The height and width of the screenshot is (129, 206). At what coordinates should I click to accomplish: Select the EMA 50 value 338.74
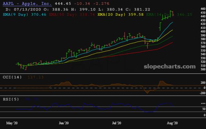(87, 14)
